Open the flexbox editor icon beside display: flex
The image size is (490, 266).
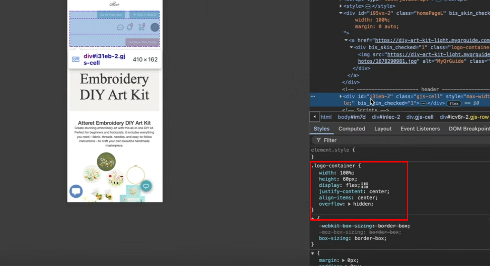click(365, 185)
